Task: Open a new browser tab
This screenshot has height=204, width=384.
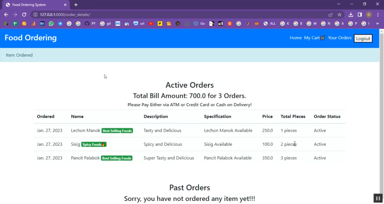Action: coord(76,5)
